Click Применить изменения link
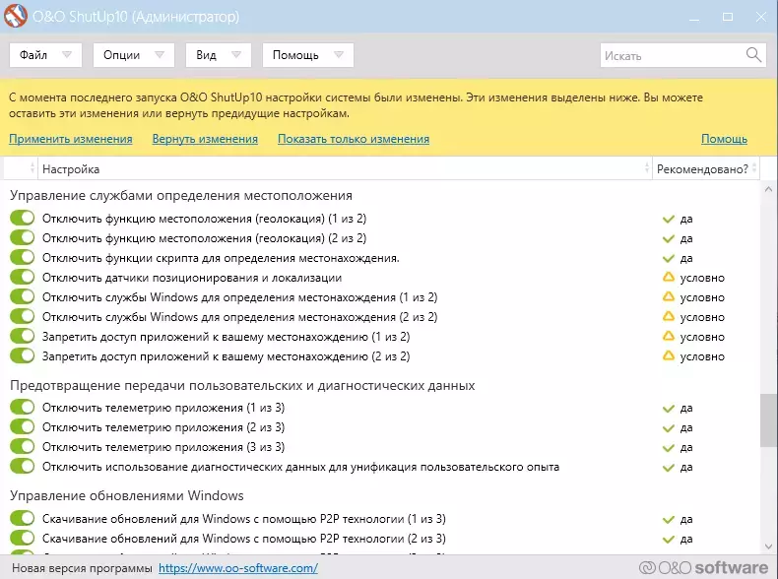 tap(71, 139)
